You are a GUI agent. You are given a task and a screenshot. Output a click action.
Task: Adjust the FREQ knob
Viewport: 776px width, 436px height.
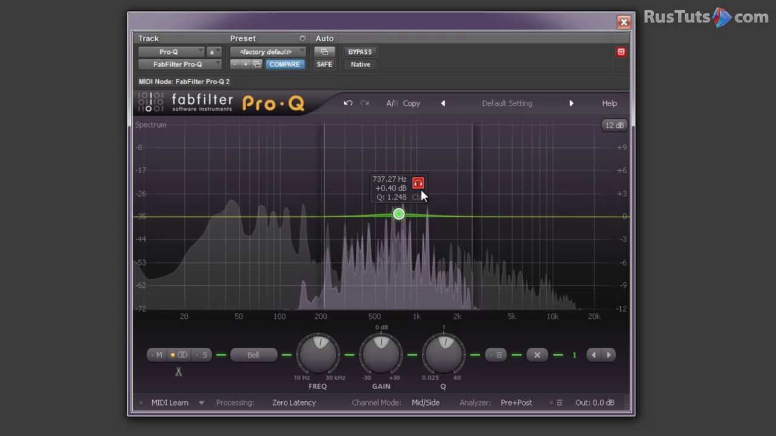click(319, 354)
